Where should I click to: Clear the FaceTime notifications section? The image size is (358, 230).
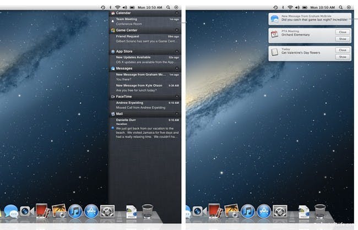click(177, 96)
